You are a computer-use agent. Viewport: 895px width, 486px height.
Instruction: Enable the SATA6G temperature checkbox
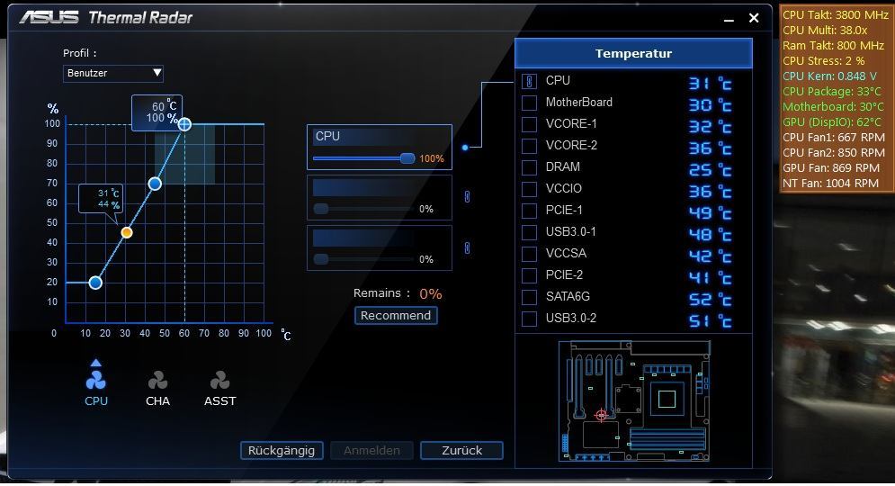(x=529, y=297)
